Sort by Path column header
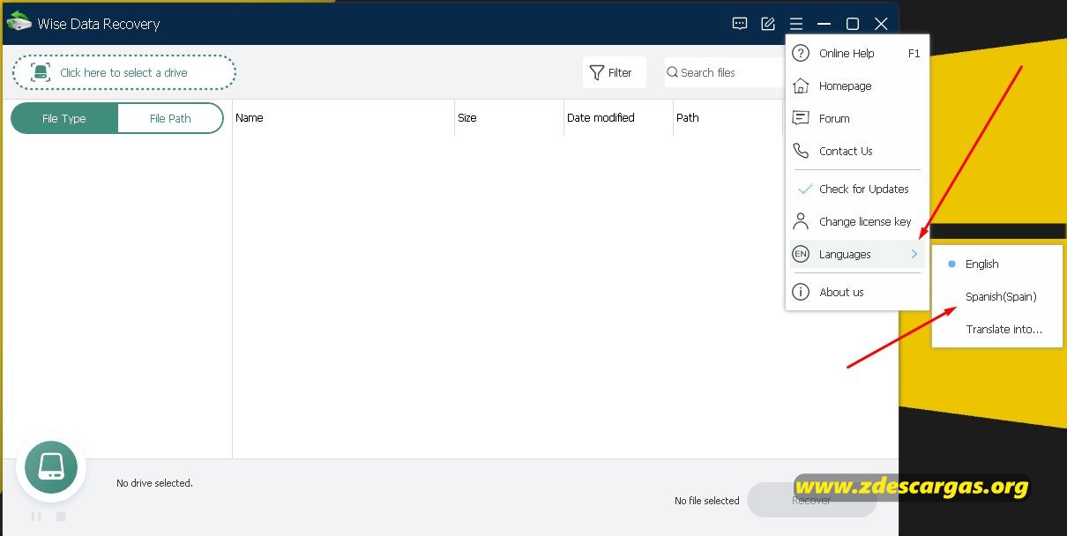Viewport: 1067px width, 536px height. pyautogui.click(x=727, y=117)
